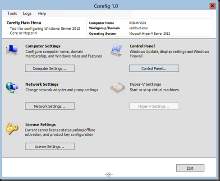Launch the Control Panel... button
The image size is (220, 181).
pos(154,68)
